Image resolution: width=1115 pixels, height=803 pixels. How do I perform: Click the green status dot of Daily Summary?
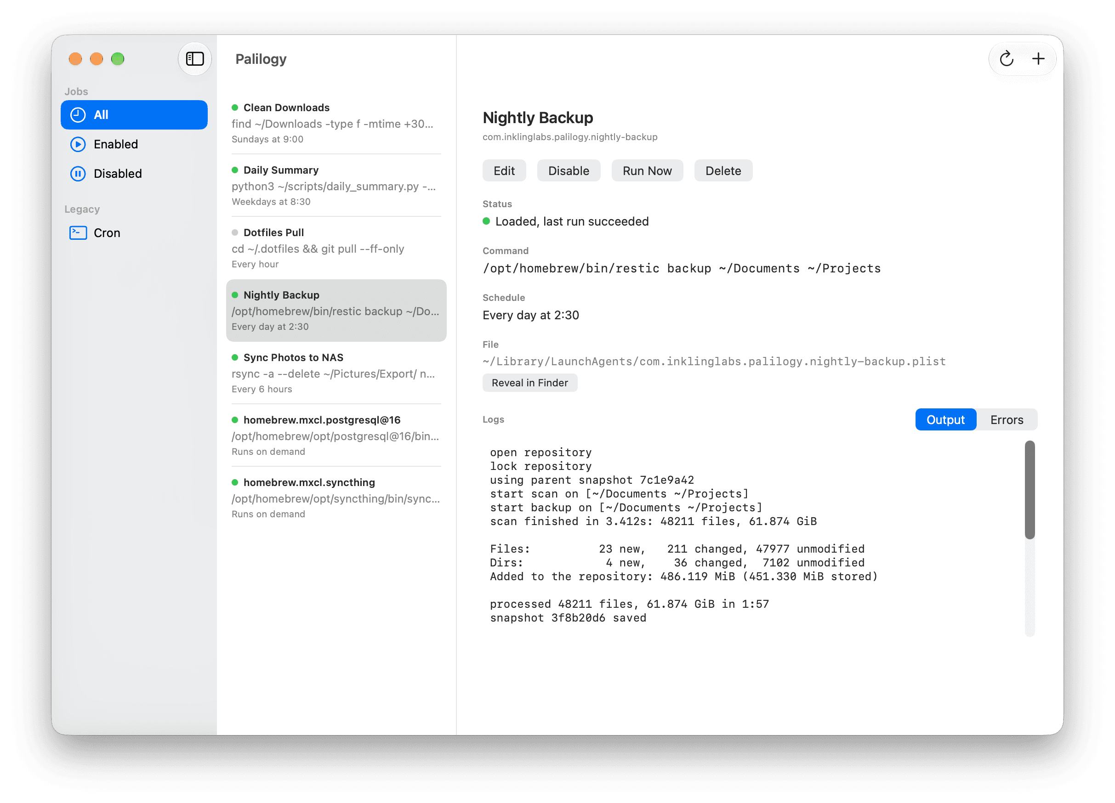click(x=235, y=170)
